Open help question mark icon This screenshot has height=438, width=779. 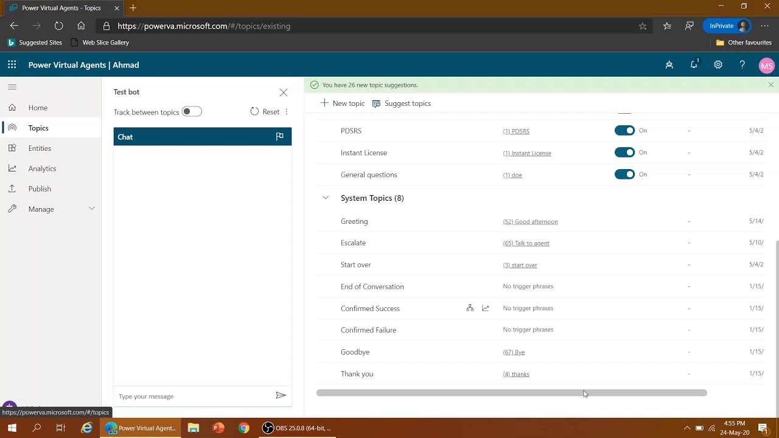click(742, 64)
